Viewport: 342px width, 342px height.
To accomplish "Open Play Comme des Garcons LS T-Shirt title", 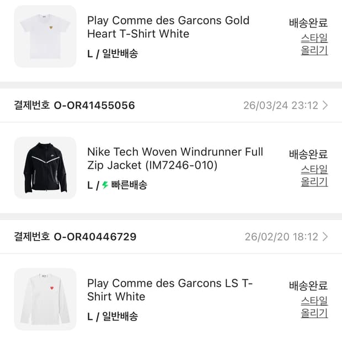I will pos(169,290).
